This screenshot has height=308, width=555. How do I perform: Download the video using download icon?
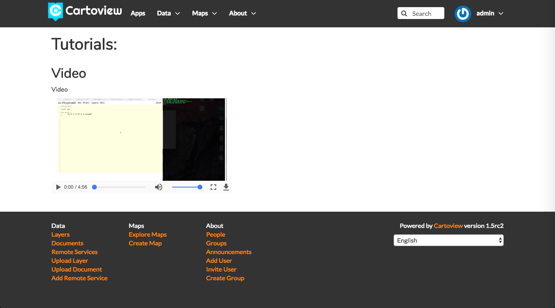coord(226,187)
